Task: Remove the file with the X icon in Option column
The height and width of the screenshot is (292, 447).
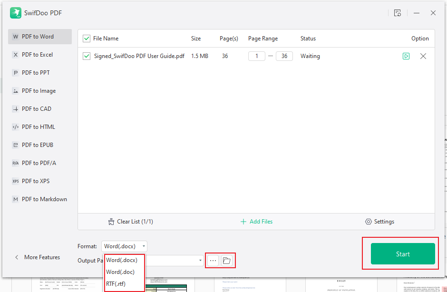Action: [x=423, y=56]
